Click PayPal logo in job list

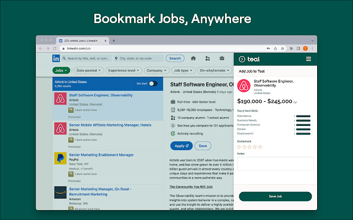tap(60, 158)
